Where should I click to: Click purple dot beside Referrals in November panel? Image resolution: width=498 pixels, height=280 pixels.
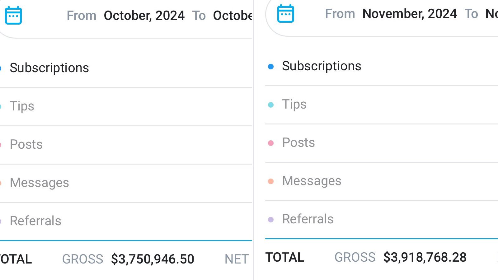pos(271,220)
